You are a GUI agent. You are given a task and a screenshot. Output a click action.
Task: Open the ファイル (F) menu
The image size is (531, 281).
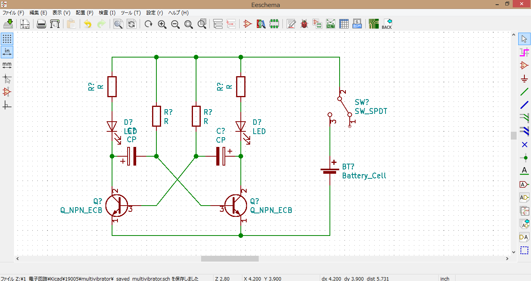(13, 13)
